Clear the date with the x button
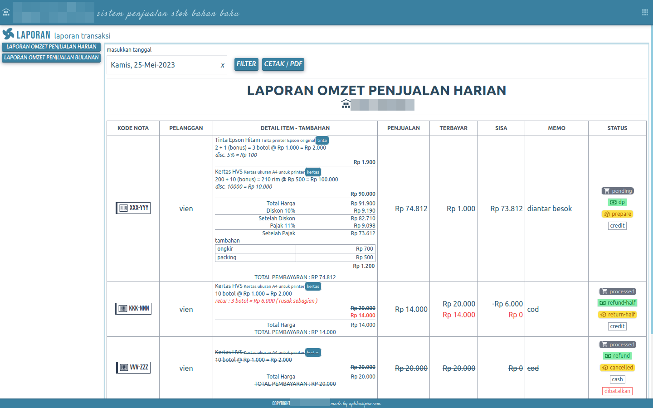 tap(222, 65)
